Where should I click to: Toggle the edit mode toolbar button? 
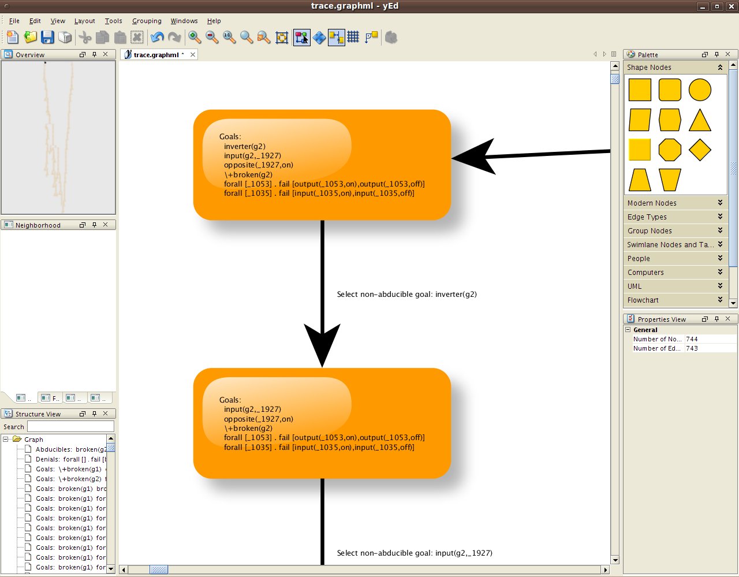click(x=302, y=38)
